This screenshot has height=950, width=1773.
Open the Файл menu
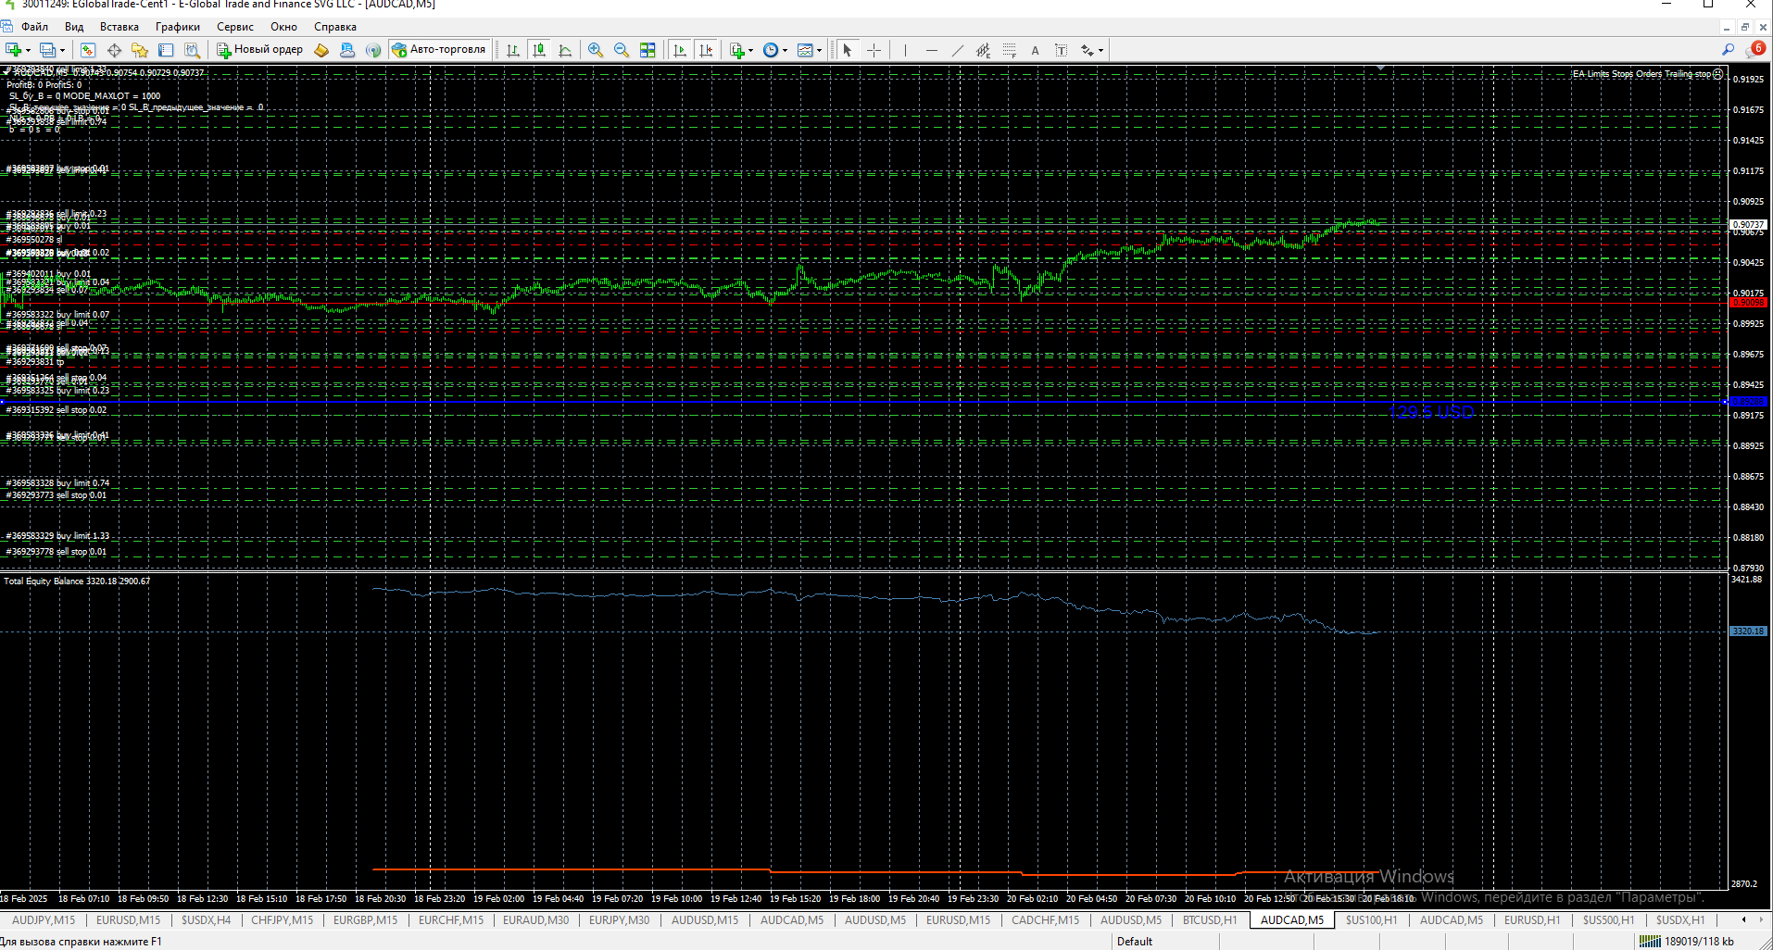coord(34,27)
